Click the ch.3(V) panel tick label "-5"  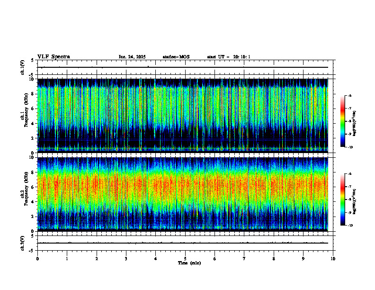click(32, 251)
